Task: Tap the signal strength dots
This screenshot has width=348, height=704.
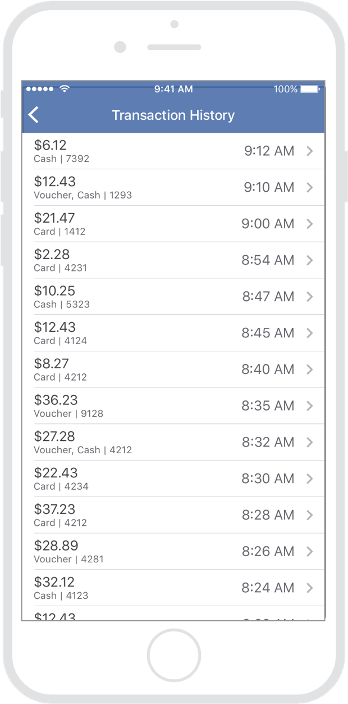Action: coord(40,89)
